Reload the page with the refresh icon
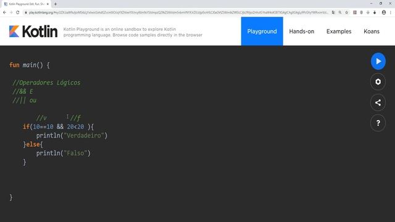 tap(18, 12)
